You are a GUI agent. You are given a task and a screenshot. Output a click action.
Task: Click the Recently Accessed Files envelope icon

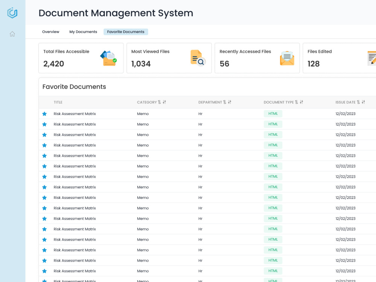287,58
